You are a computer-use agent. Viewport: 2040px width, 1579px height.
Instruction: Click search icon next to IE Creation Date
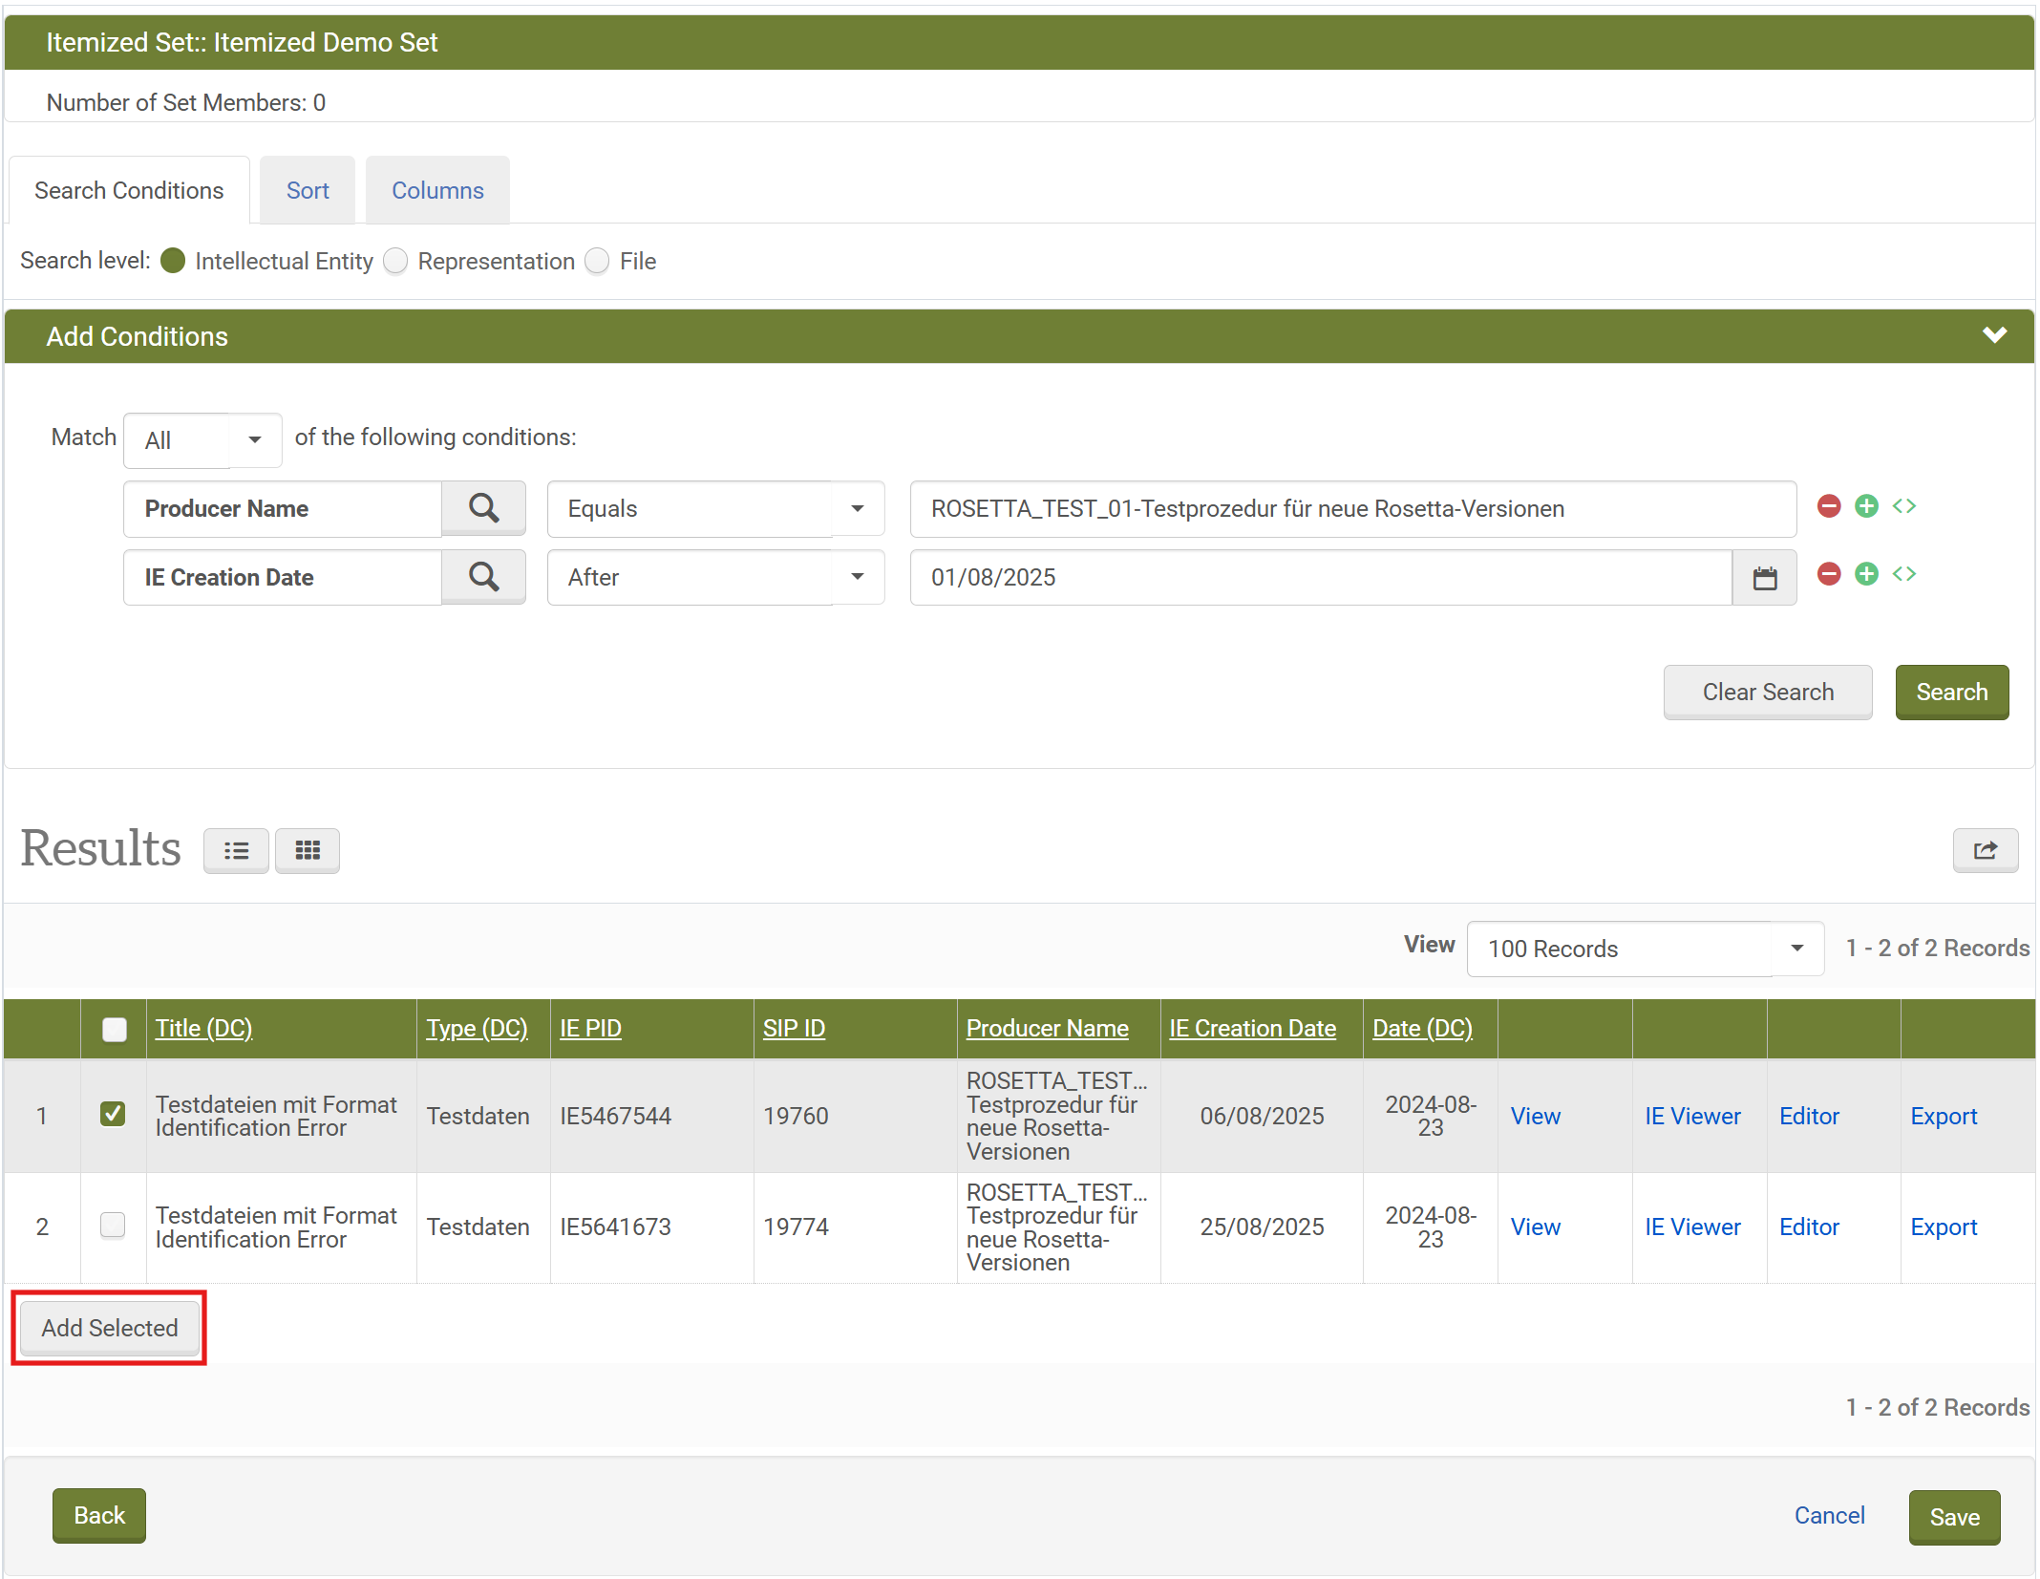483,577
